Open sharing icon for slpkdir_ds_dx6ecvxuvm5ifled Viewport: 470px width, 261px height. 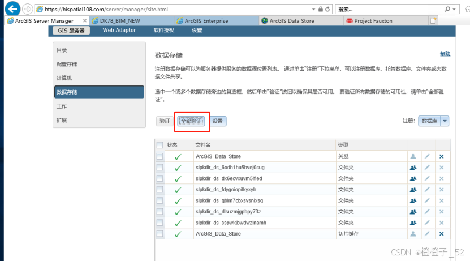point(413,178)
